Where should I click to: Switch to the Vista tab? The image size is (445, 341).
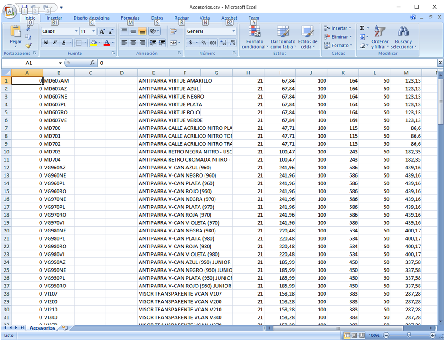205,18
